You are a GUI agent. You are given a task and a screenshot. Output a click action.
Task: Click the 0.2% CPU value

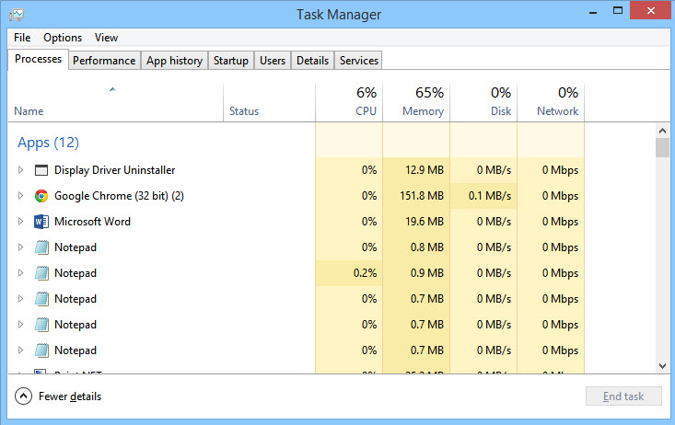tap(365, 273)
